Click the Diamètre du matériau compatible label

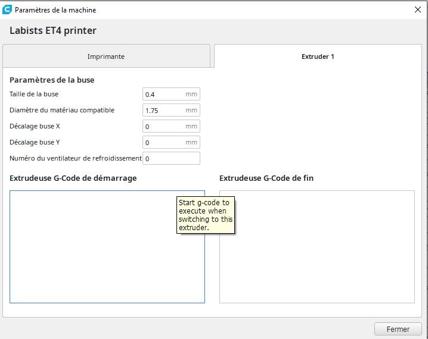click(x=62, y=110)
